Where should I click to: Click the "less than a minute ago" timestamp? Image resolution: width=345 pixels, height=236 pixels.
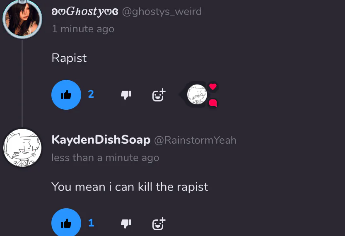click(x=105, y=157)
